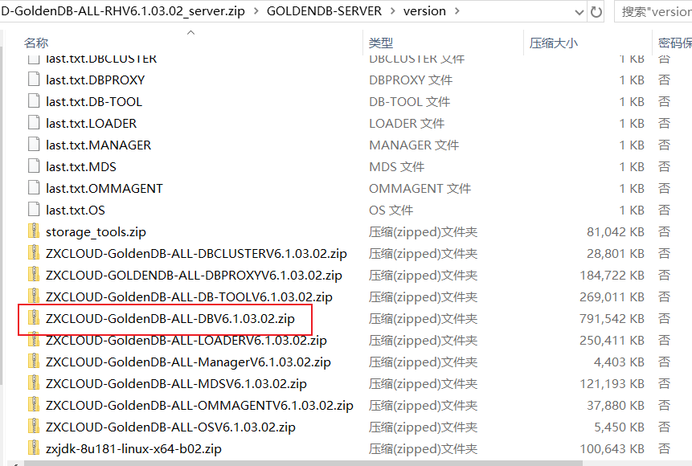The width and height of the screenshot is (692, 466).
Task: Click the last.txt.DBPROXY file icon
Action: click(34, 80)
